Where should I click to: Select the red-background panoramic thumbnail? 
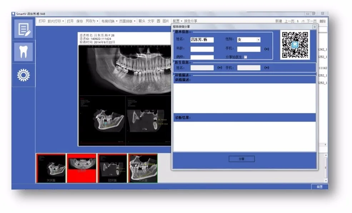tap(82, 168)
